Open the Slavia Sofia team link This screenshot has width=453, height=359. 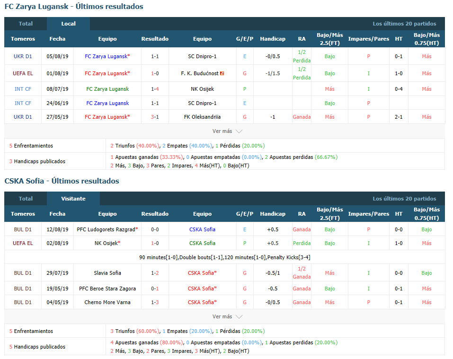107,273
